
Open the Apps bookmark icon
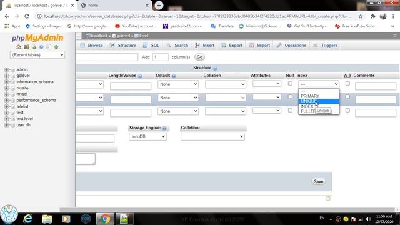tap(7, 26)
